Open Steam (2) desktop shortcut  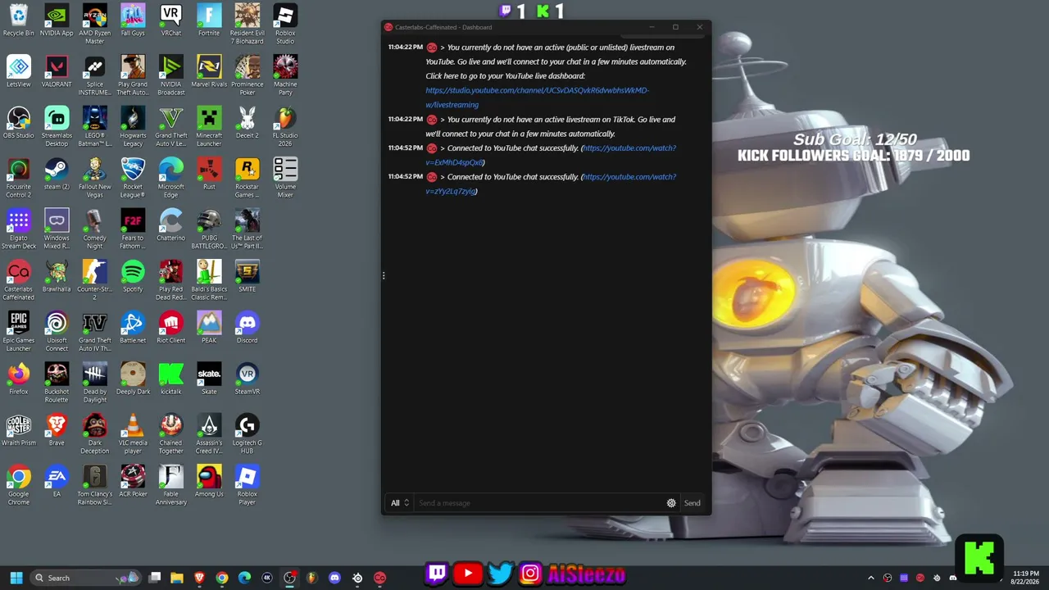57,175
